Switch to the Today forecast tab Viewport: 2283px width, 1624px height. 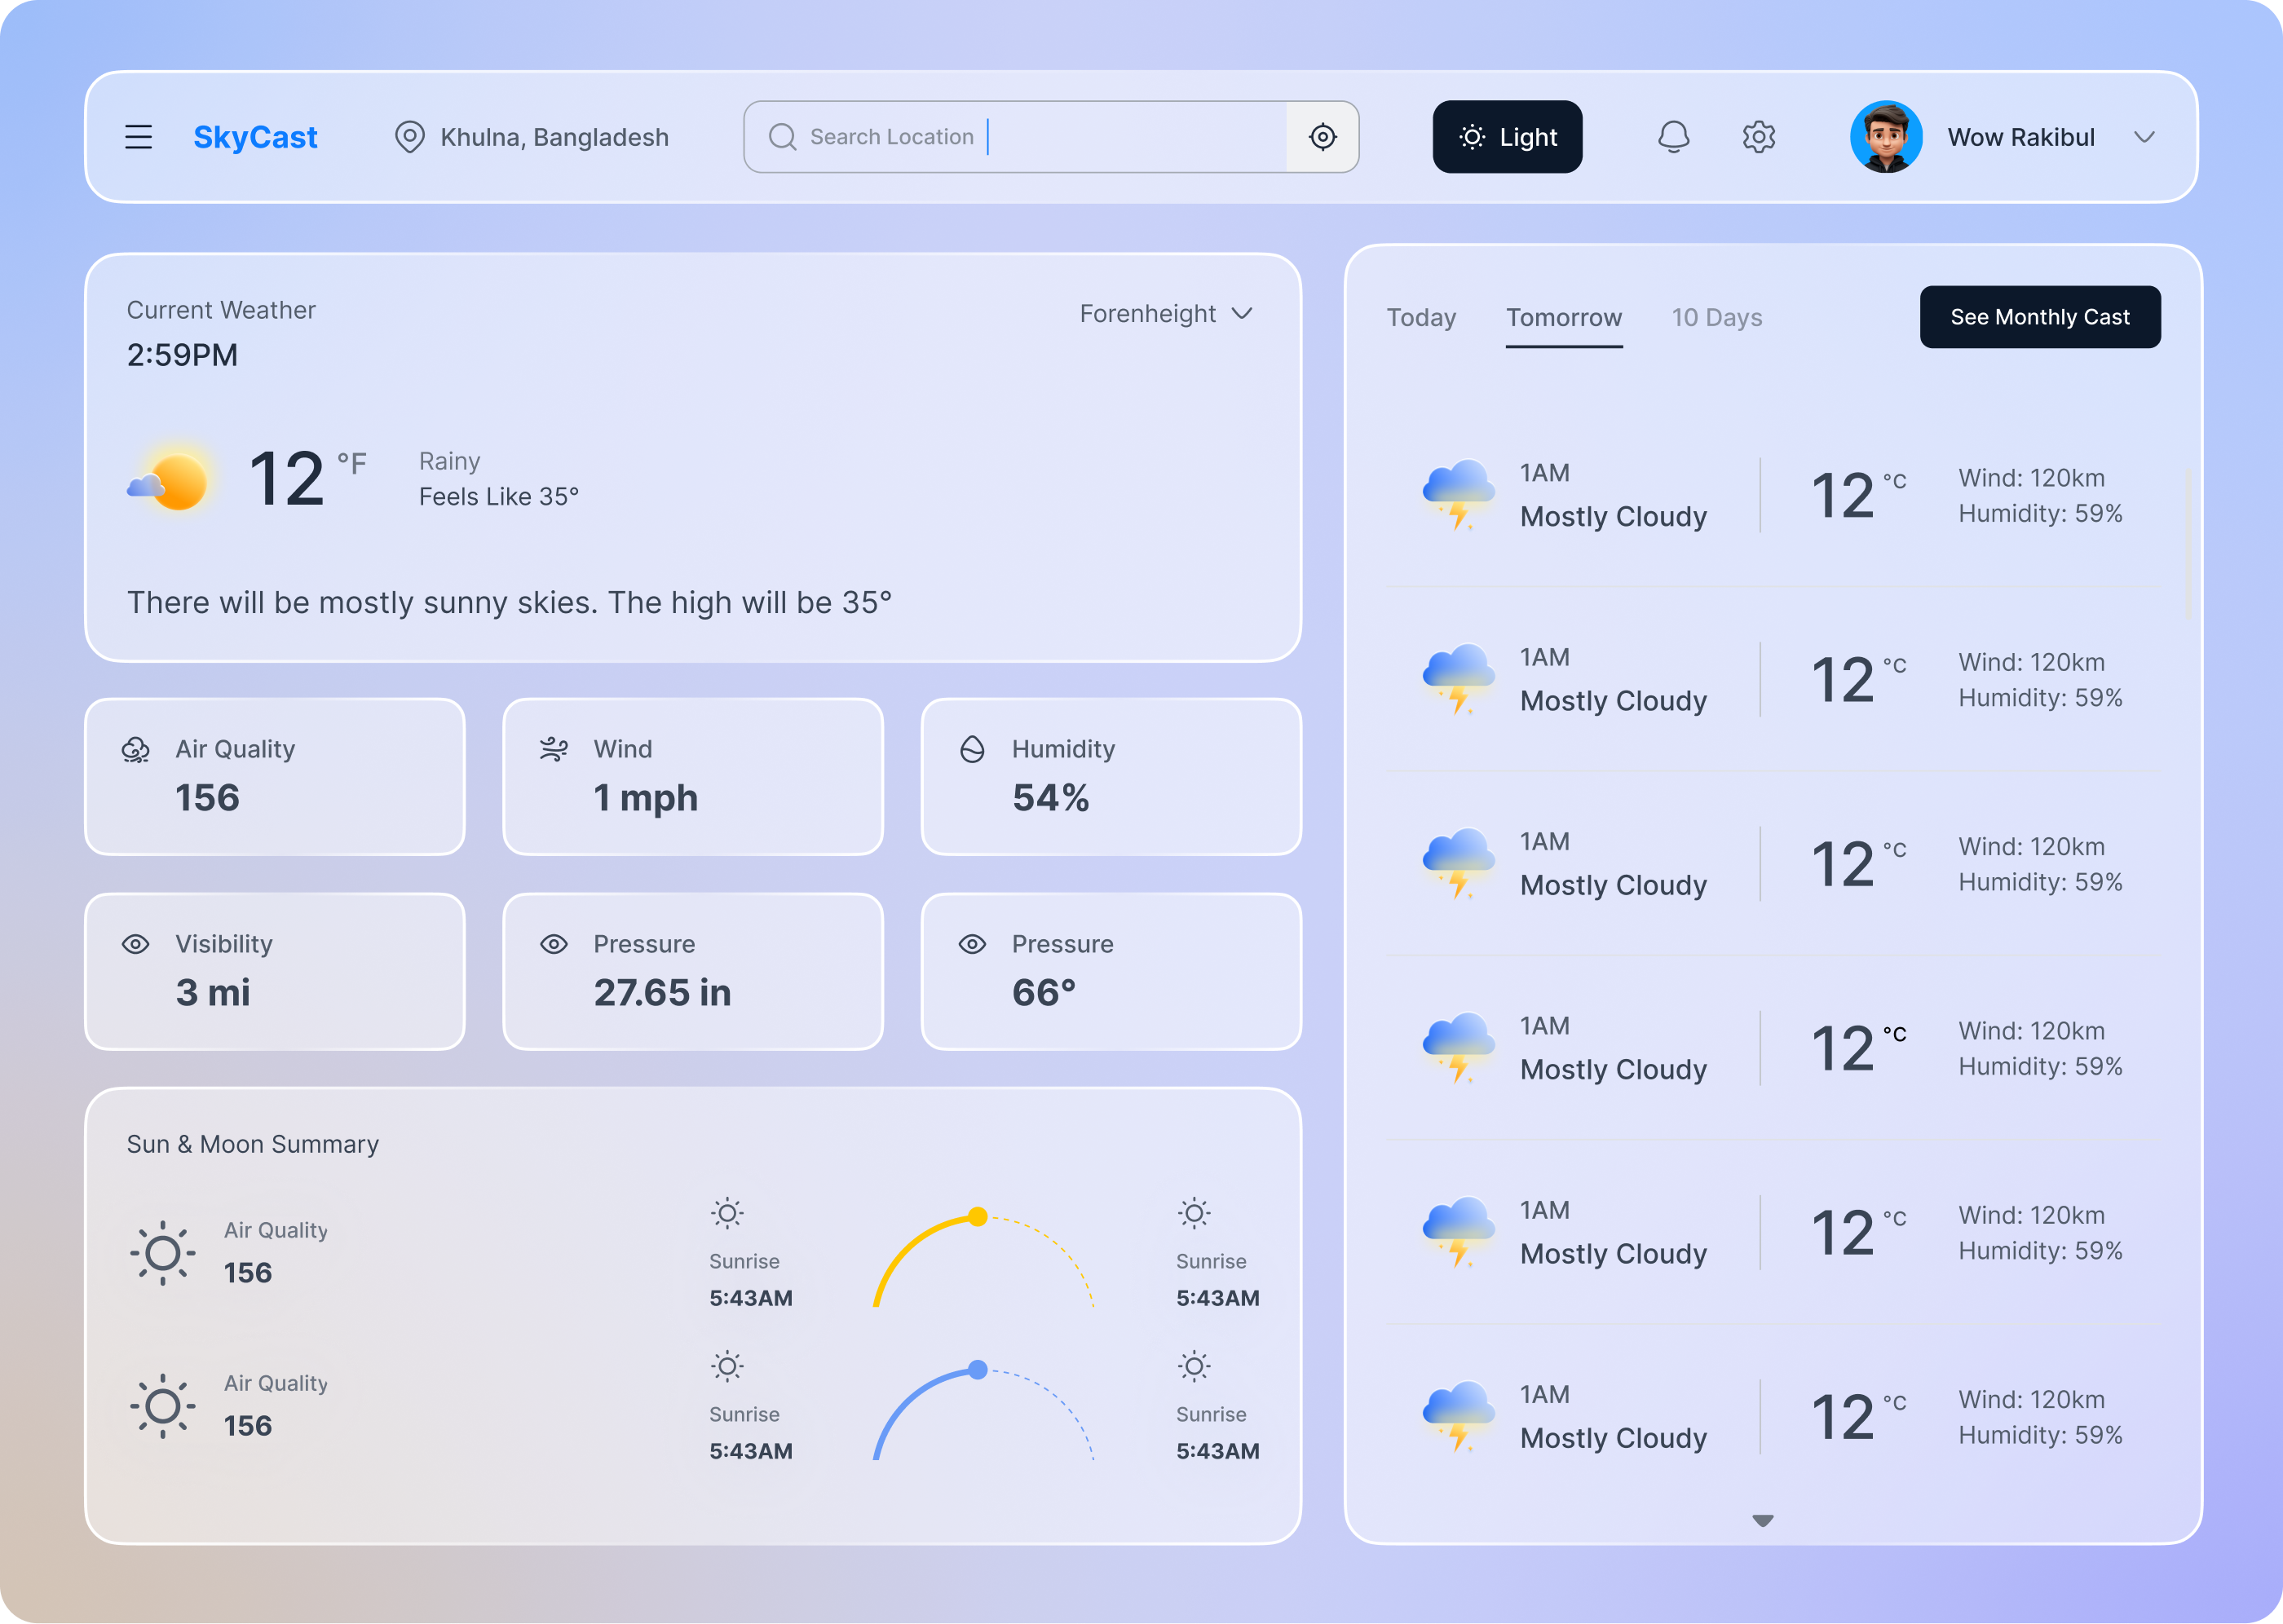pyautogui.click(x=1421, y=317)
